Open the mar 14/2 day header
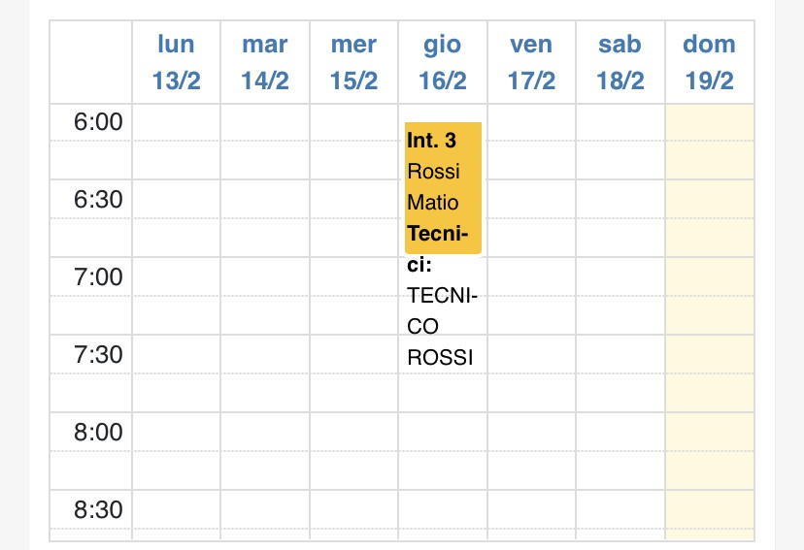The width and height of the screenshot is (804, 550). [264, 62]
